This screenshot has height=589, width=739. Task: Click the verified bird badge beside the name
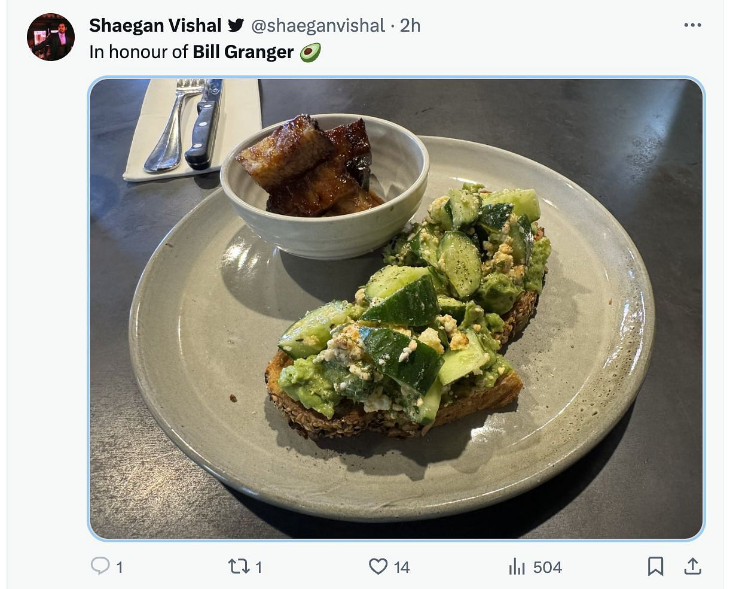tap(236, 25)
